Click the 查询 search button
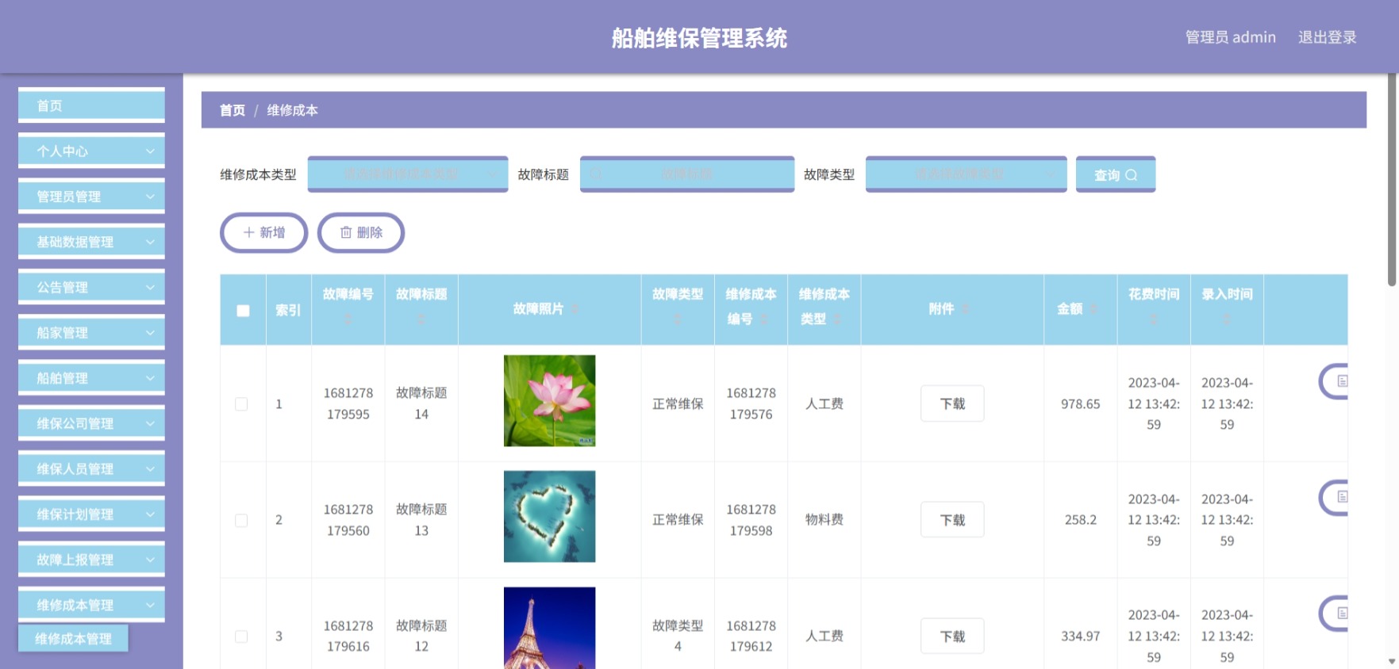 pyautogui.click(x=1116, y=174)
